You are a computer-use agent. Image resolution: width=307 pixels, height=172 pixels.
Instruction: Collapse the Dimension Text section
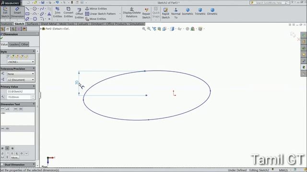pos(34,104)
